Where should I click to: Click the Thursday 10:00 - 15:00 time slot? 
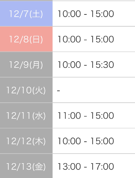point(86,141)
